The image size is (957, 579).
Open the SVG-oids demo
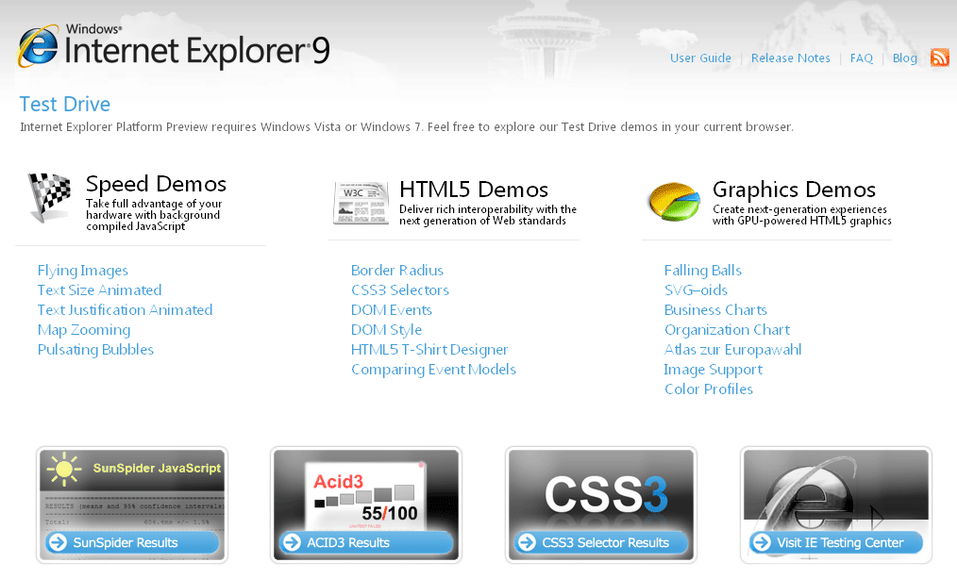click(x=696, y=289)
